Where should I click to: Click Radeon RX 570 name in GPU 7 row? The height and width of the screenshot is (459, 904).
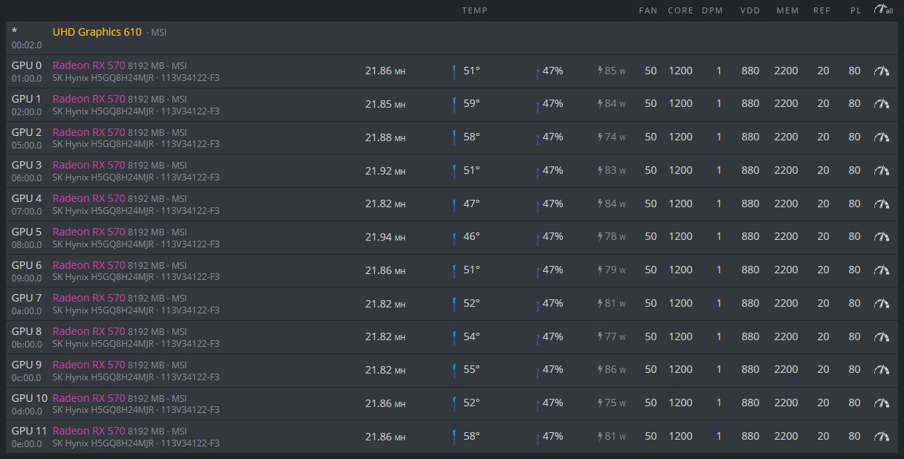(x=88, y=298)
